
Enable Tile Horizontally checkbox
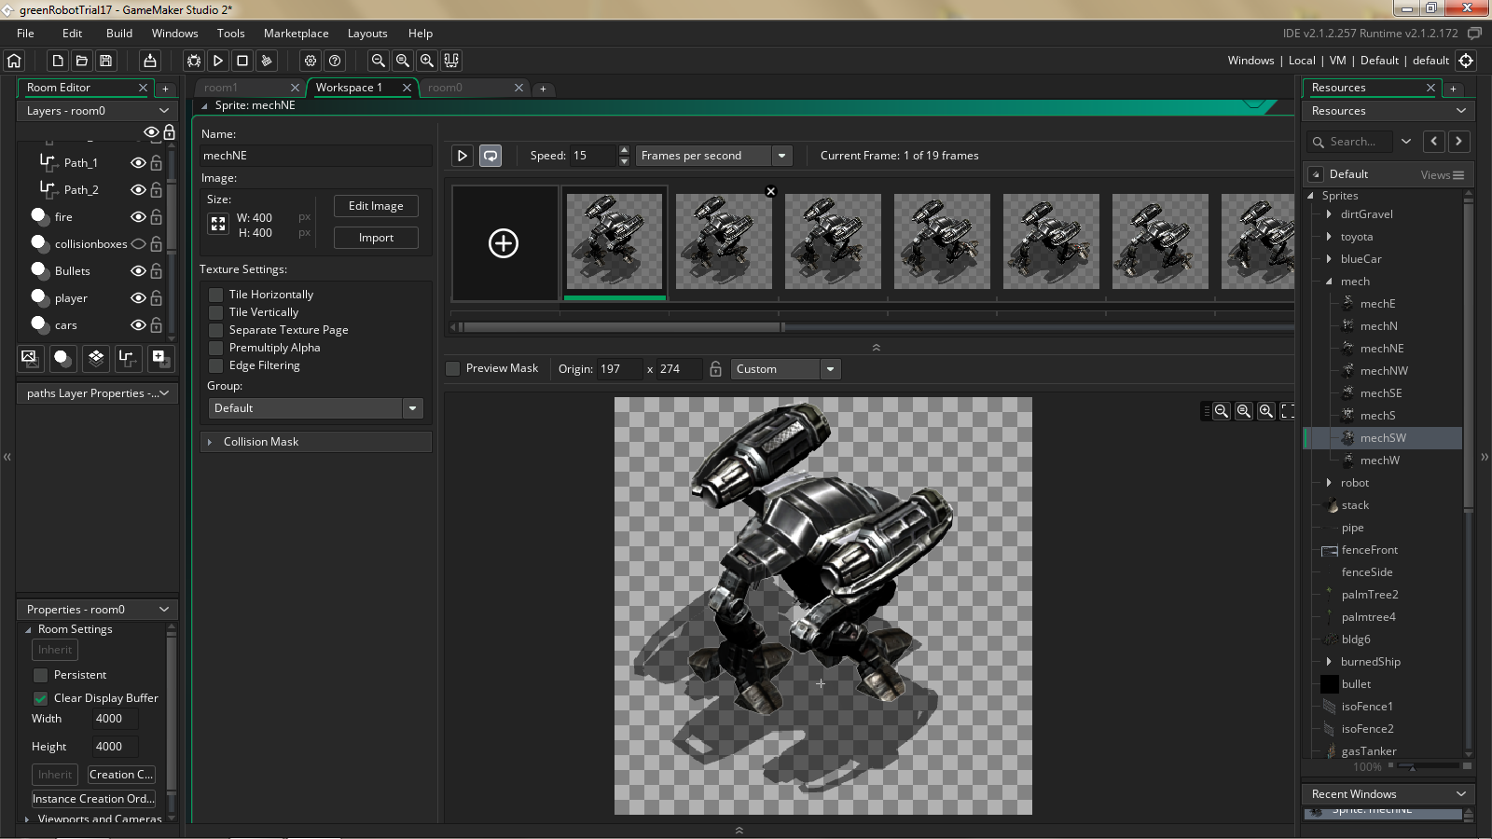coord(216,295)
